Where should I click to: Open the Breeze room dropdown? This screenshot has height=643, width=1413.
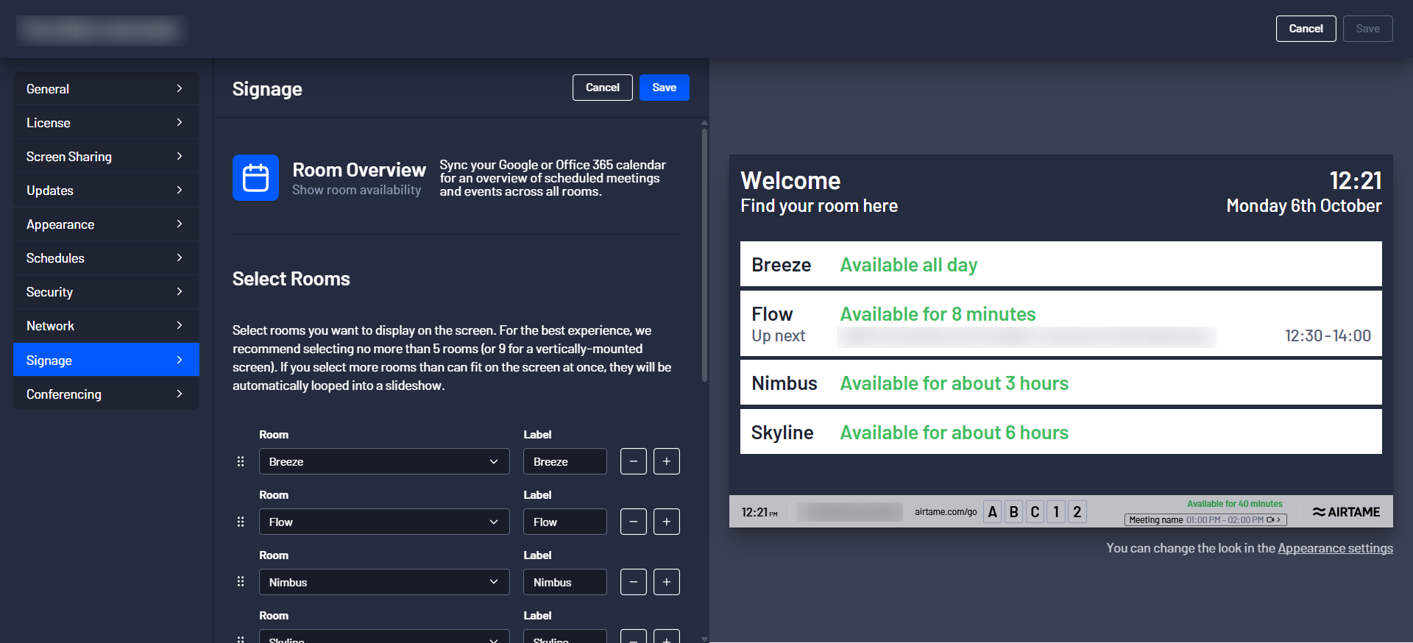point(383,461)
